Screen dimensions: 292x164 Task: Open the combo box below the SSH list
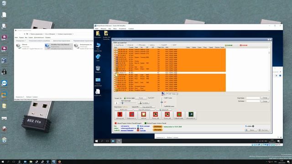point(172,94)
